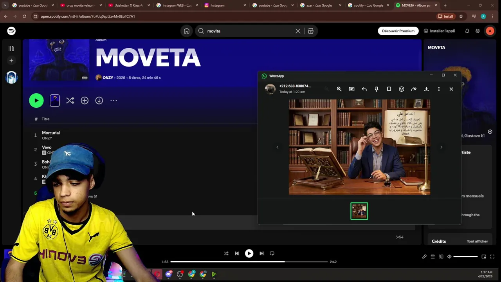Screen dimensions: 501x282
Task: Add MOVETA album to library
Action: [x=85, y=101]
